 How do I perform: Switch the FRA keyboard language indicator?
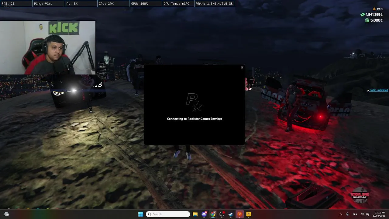[355, 214]
